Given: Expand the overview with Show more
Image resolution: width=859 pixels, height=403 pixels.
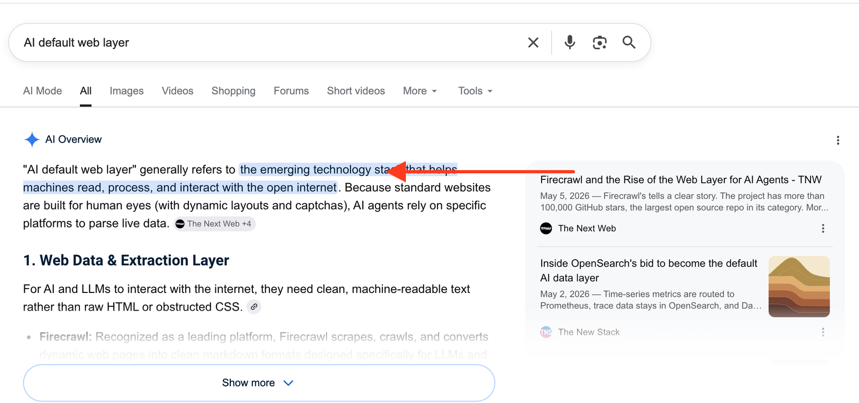Looking at the screenshot, I should coord(259,383).
